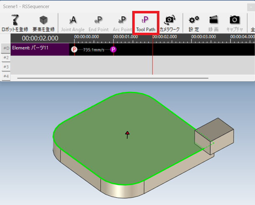
Task: Click the red arrow marker on green surface
Action: pyautogui.click(x=127, y=135)
